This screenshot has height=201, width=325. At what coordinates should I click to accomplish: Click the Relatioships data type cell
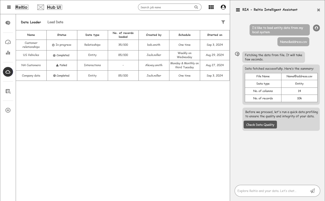point(92,45)
